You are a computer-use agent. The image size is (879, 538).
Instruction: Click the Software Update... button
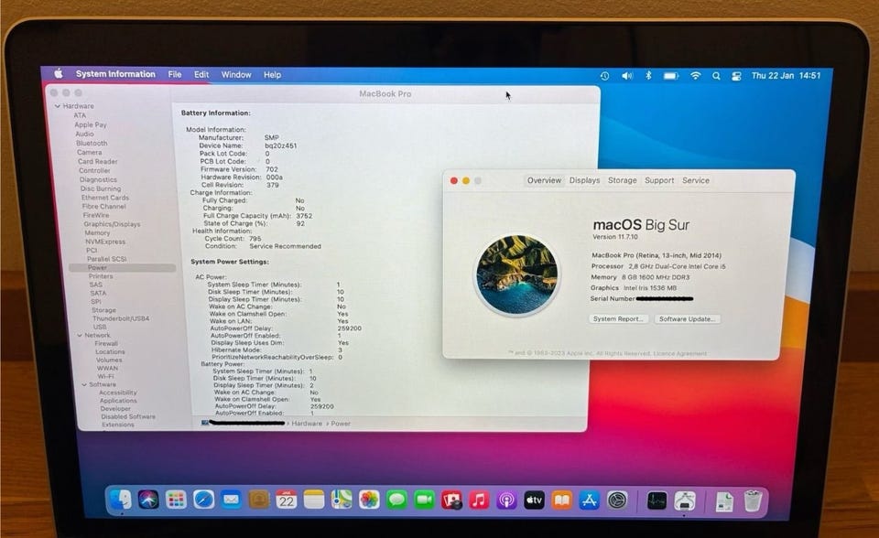pos(688,319)
